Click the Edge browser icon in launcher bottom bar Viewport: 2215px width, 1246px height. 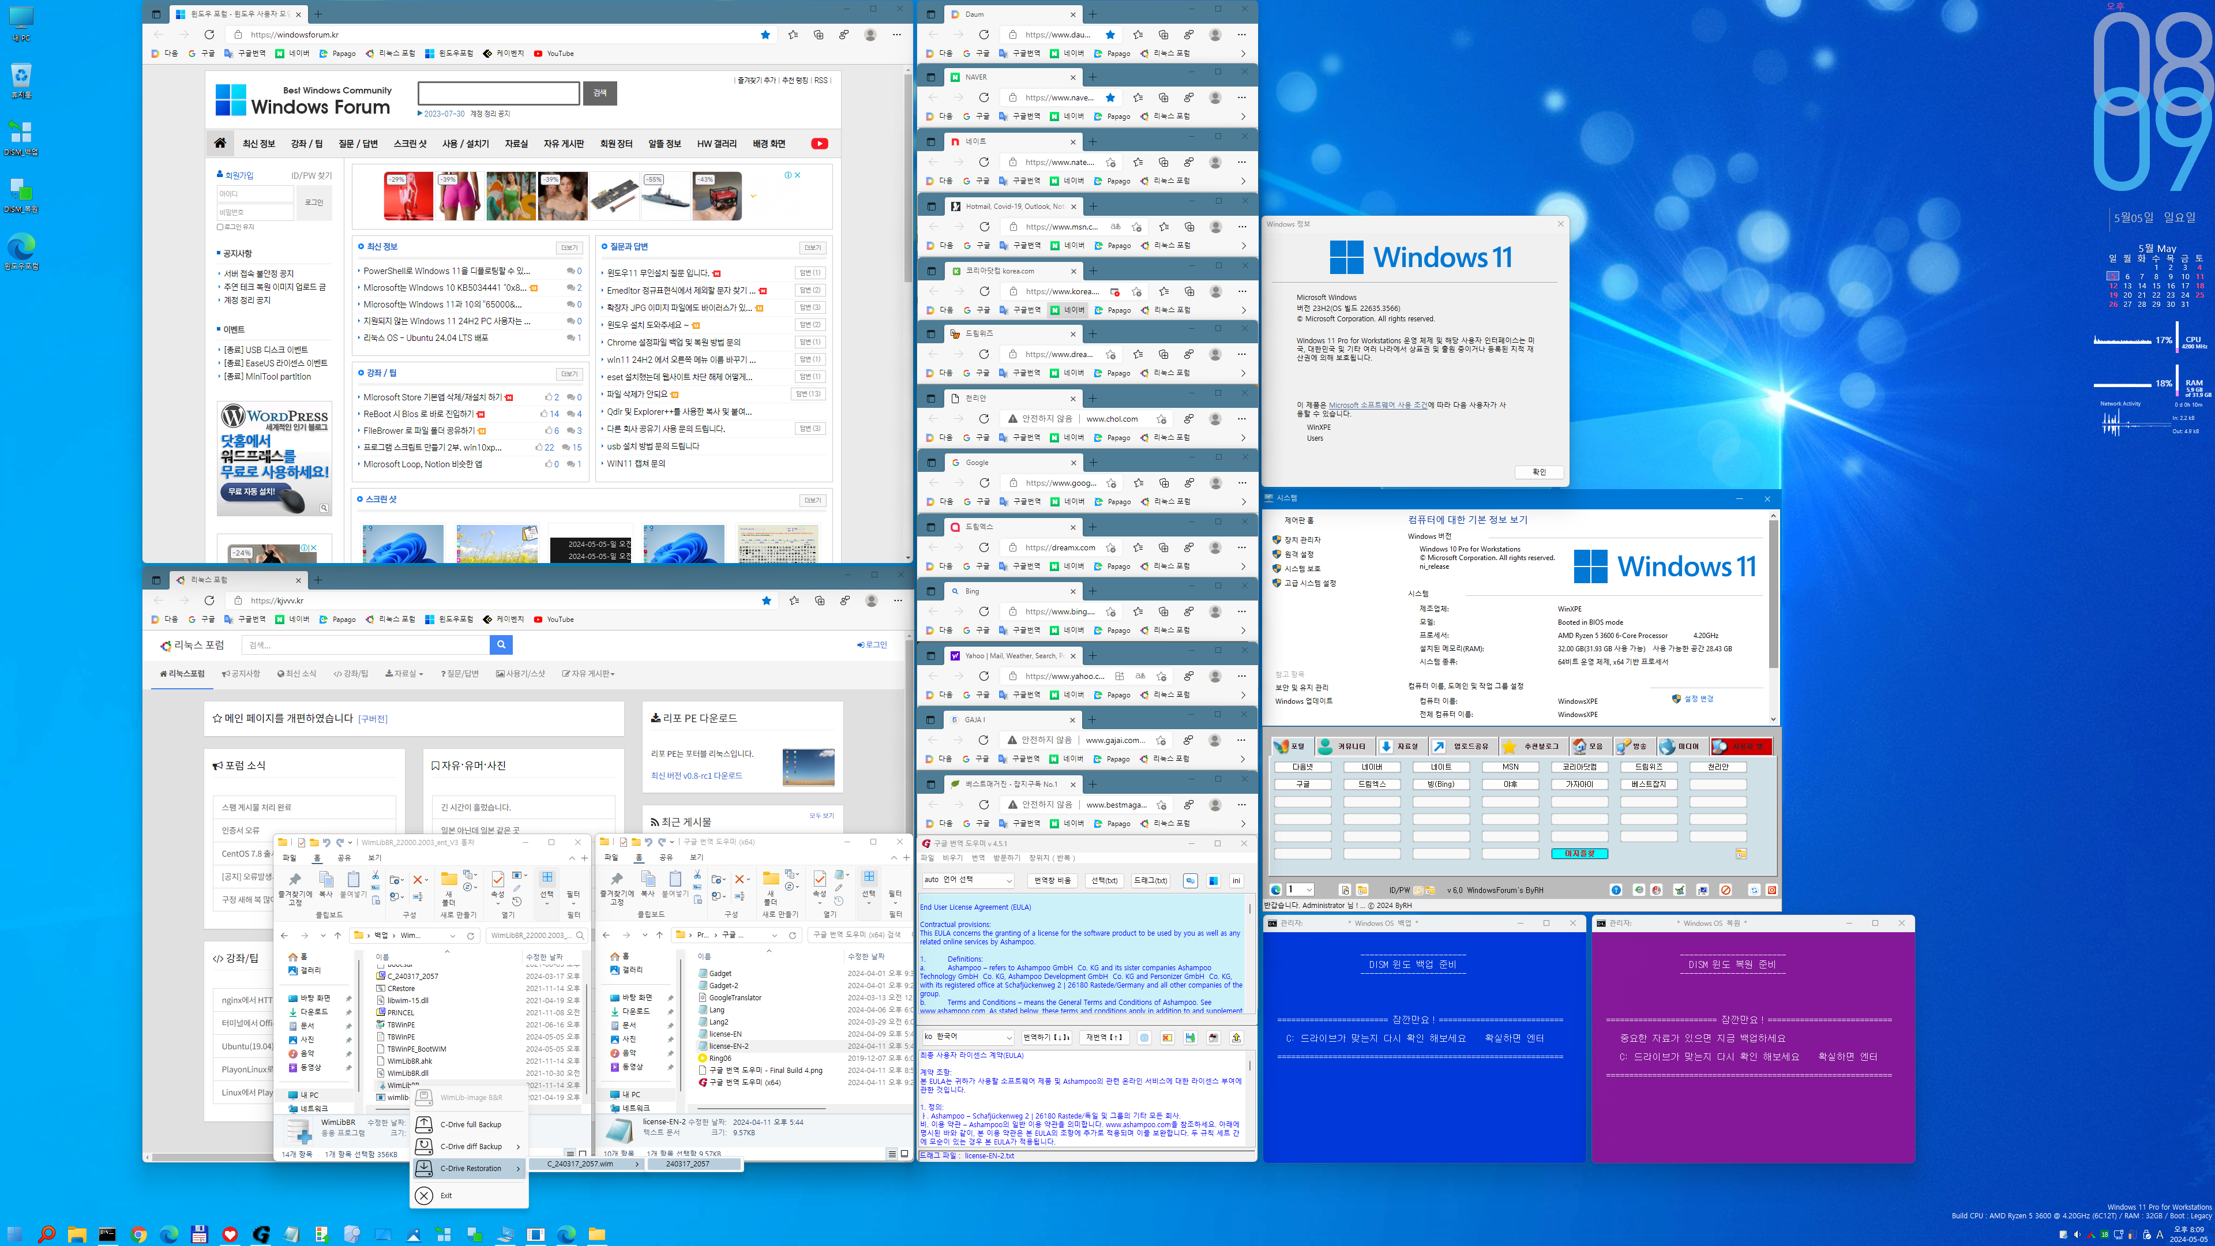1276,890
